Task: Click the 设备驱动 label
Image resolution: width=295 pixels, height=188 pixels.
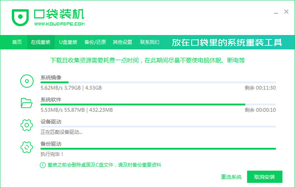Action: point(51,122)
